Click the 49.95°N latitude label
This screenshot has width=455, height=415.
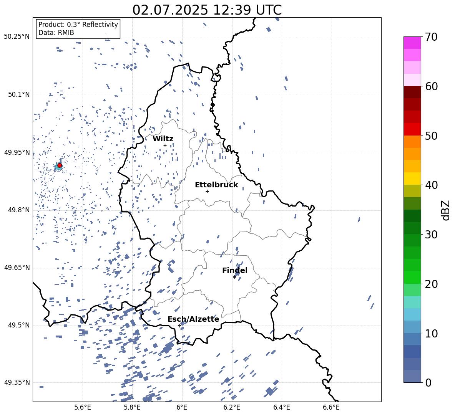17,152
